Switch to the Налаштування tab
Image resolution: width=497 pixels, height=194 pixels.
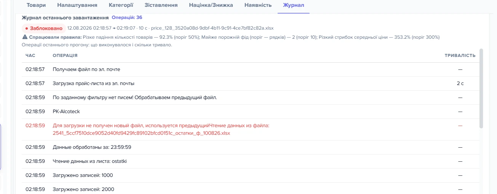77,5
